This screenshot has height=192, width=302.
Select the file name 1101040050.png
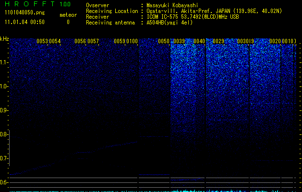tap(25, 12)
